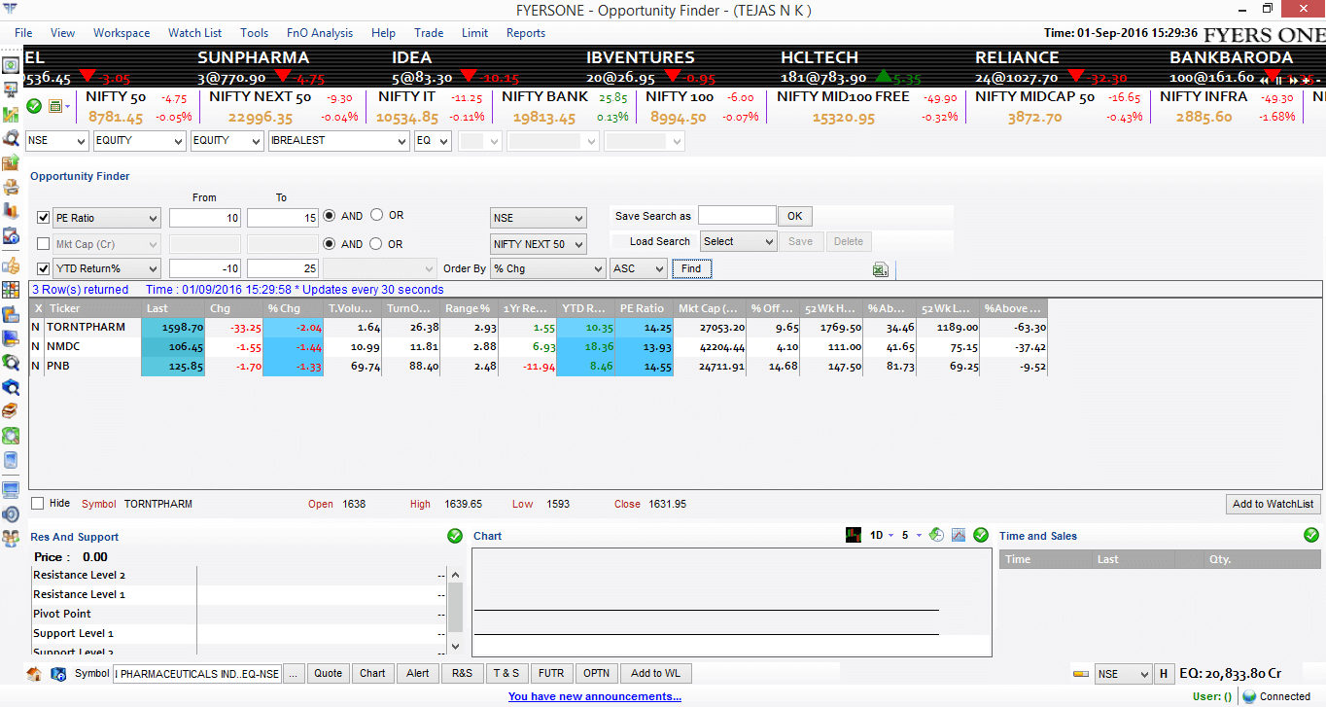This screenshot has height=707, width=1326.
Task: Export results using the Excel icon
Action: pos(881,269)
